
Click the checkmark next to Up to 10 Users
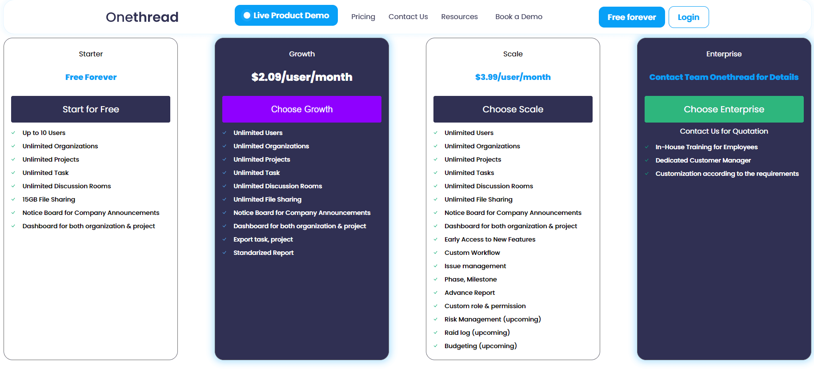click(x=13, y=133)
